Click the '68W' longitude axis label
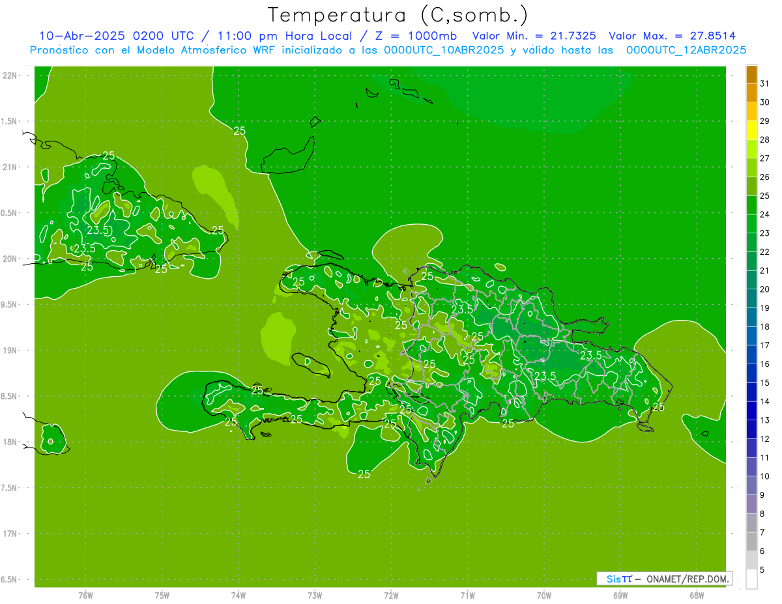This screenshot has height=604, width=782. (x=697, y=595)
